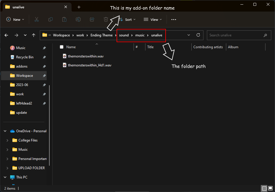Open the New dropdown menu
Image resolution: width=275 pixels, height=192 pixels.
(15, 19)
